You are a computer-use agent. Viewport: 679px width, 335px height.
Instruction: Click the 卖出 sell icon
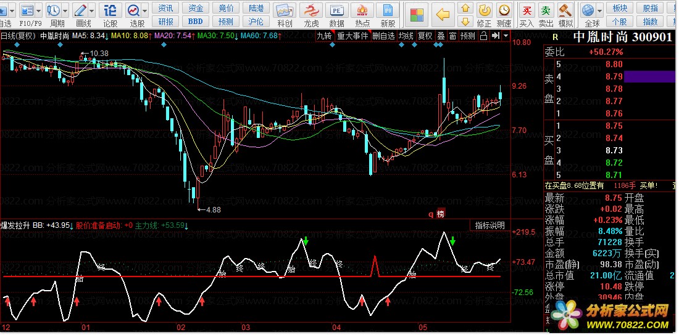point(546,10)
